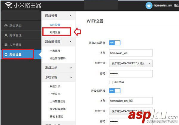This screenshot has height=125, width=179.
Task: Collapse the 系统功能 section chevron
Action: point(71,77)
